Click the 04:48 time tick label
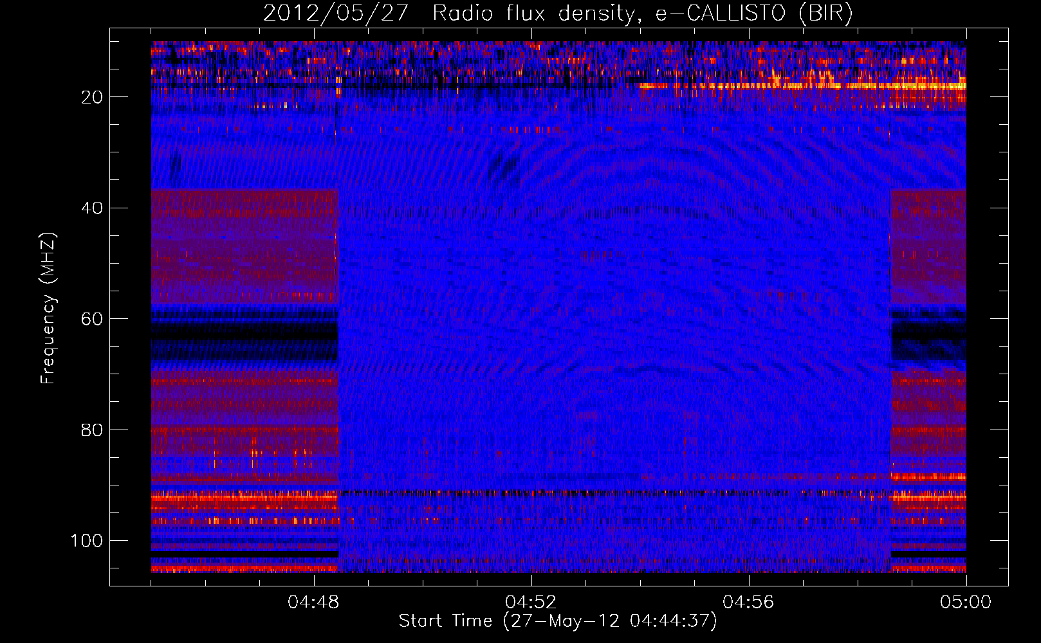1041x643 pixels. (x=313, y=602)
